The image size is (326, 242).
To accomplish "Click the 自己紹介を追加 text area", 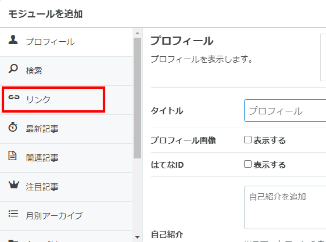I will tap(285, 208).
